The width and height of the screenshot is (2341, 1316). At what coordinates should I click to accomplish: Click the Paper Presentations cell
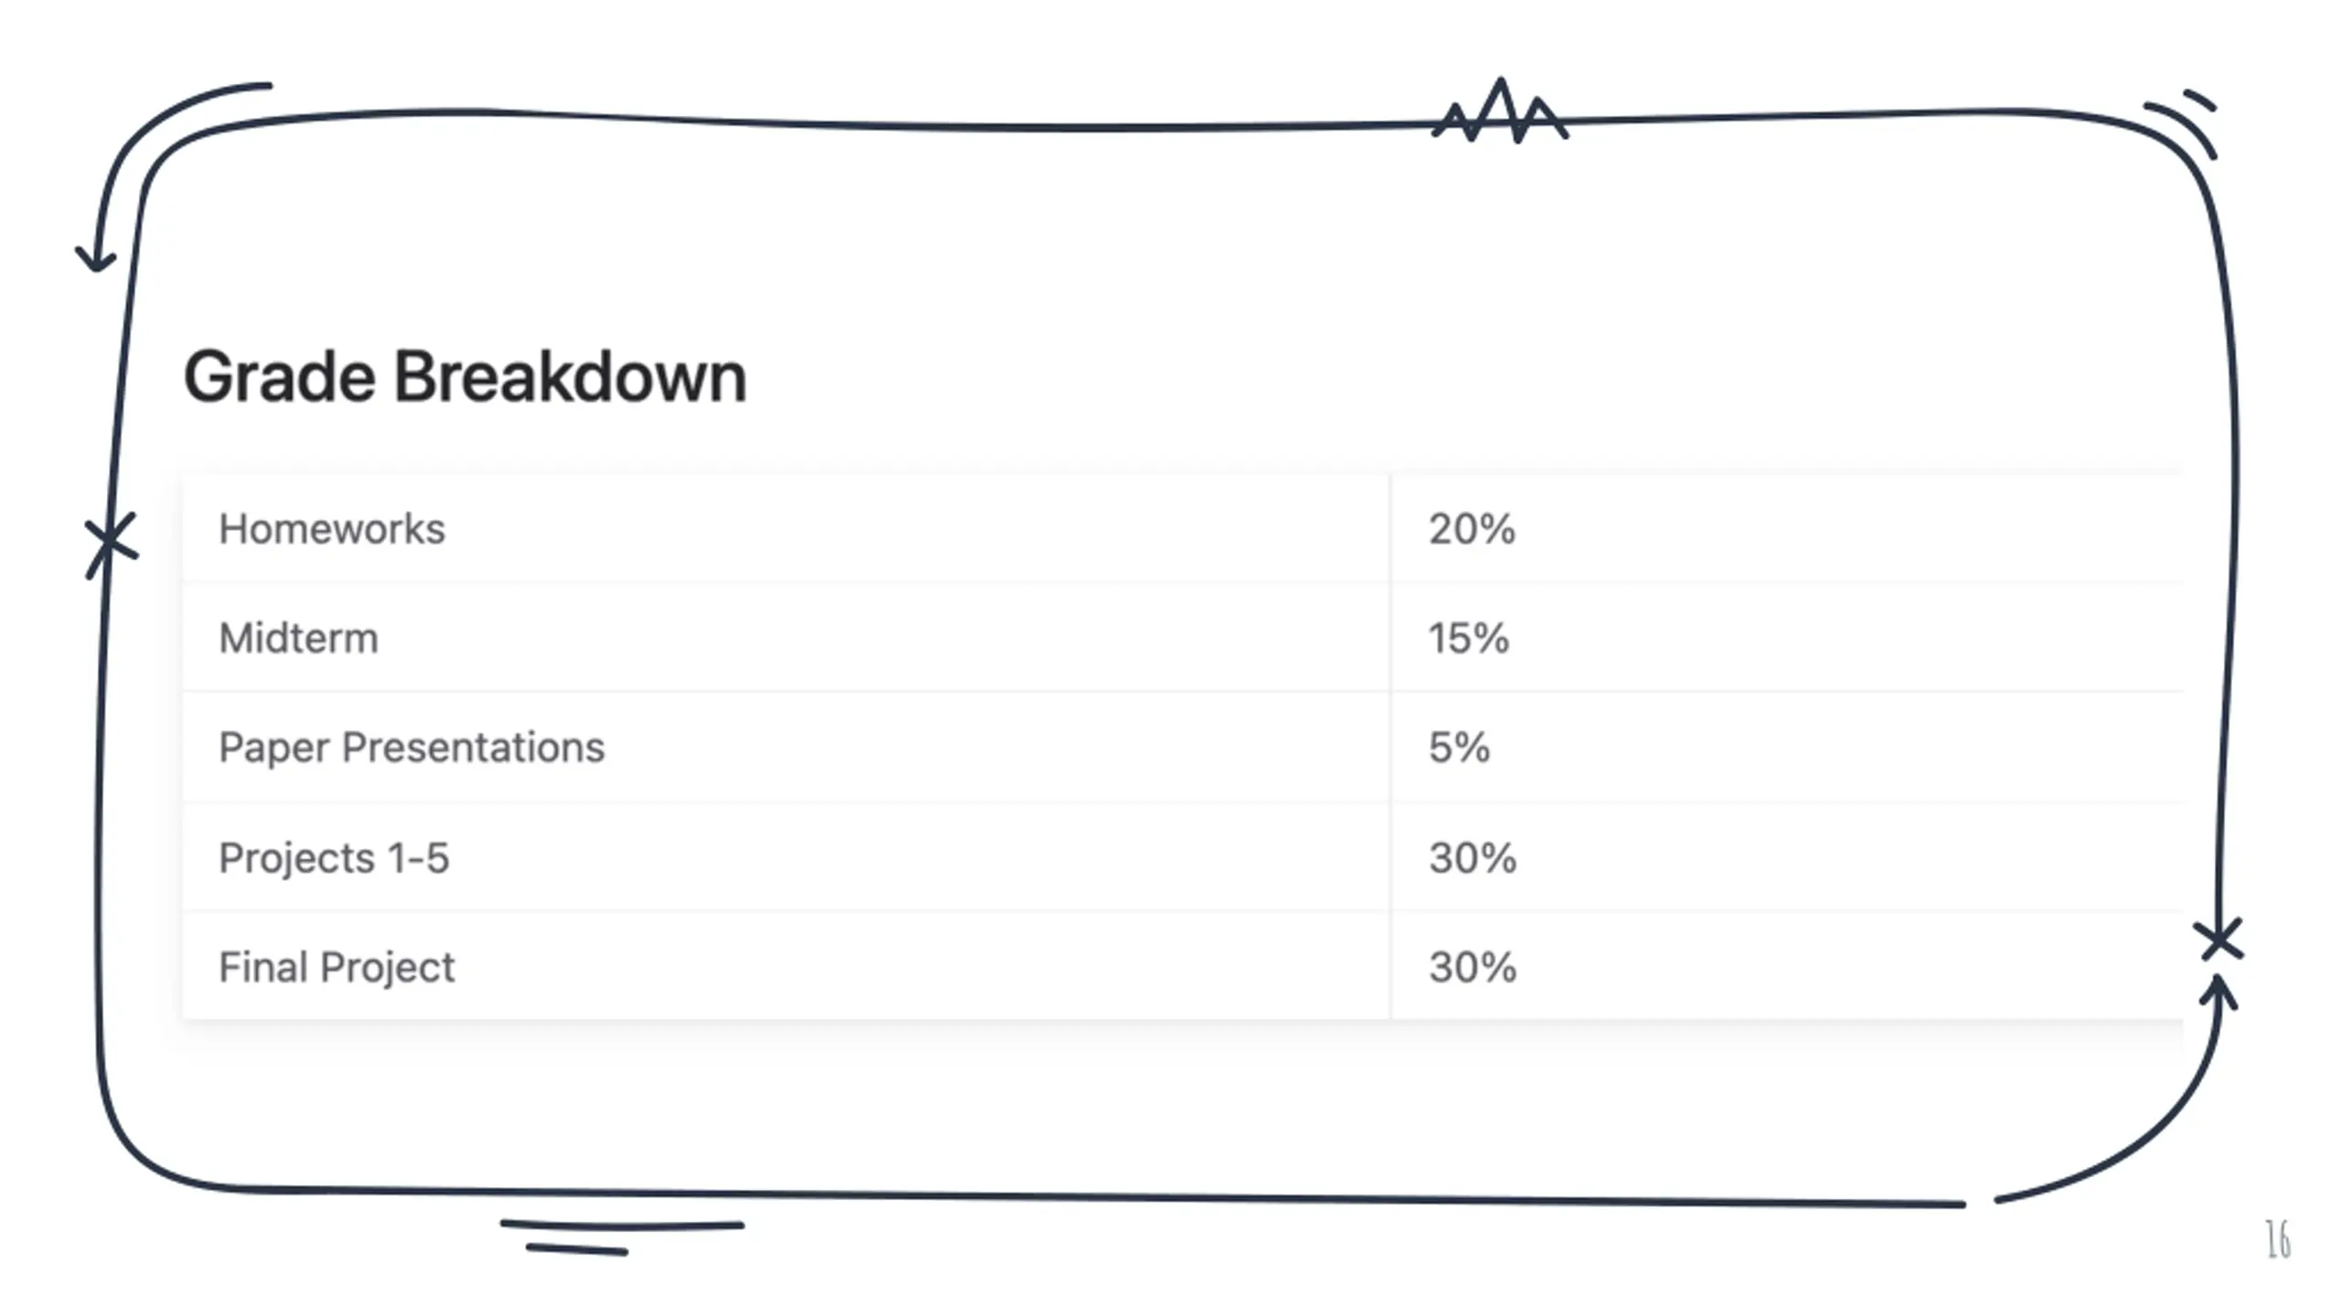click(x=786, y=748)
